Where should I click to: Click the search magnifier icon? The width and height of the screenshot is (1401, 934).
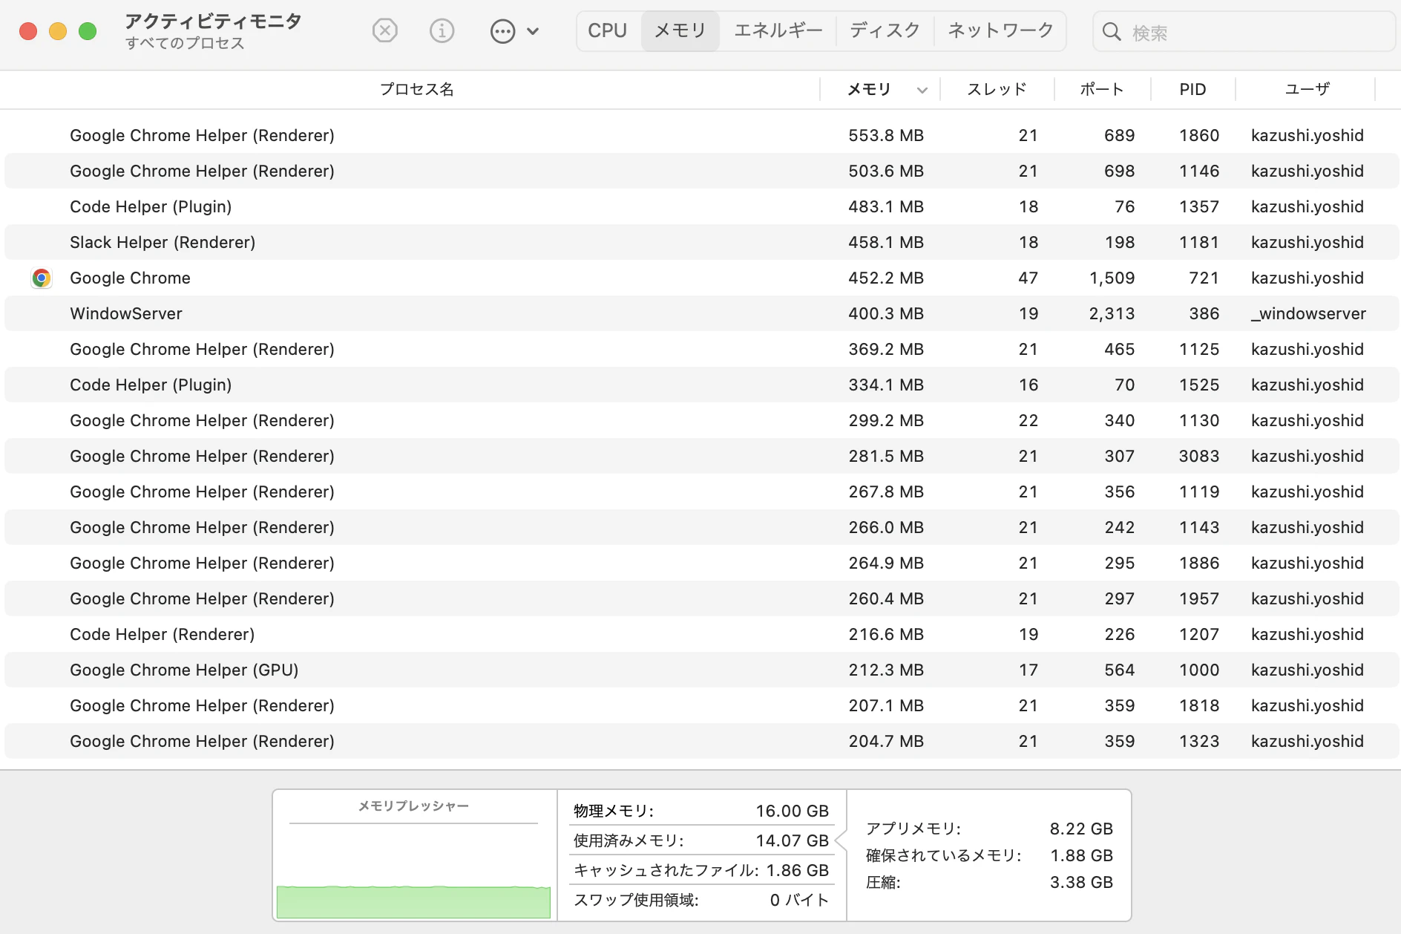coord(1112,32)
